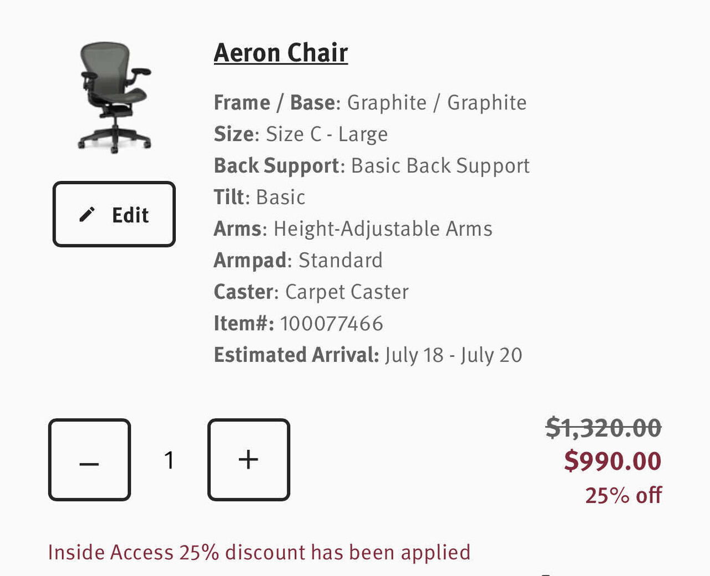The height and width of the screenshot is (576, 710).
Task: Click the Aeron Chair thumbnail image
Action: 115,97
